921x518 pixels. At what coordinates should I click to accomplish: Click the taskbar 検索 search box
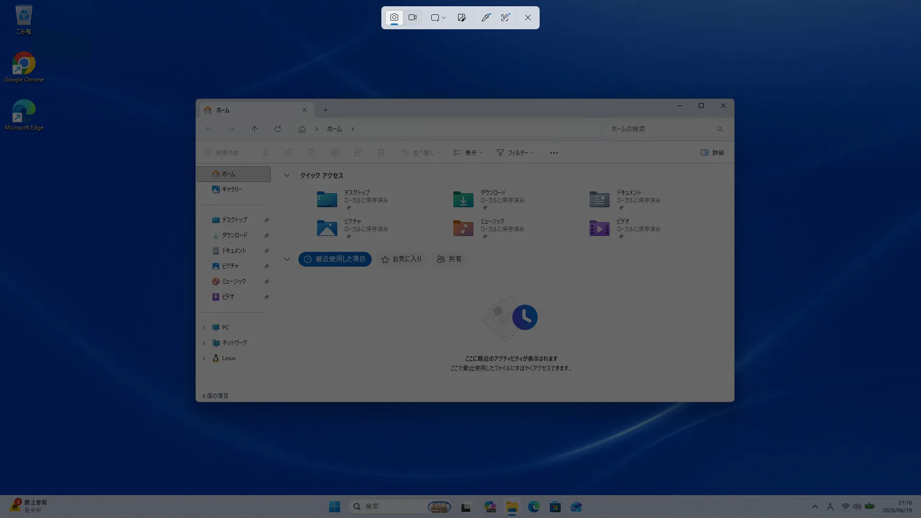[x=401, y=507]
